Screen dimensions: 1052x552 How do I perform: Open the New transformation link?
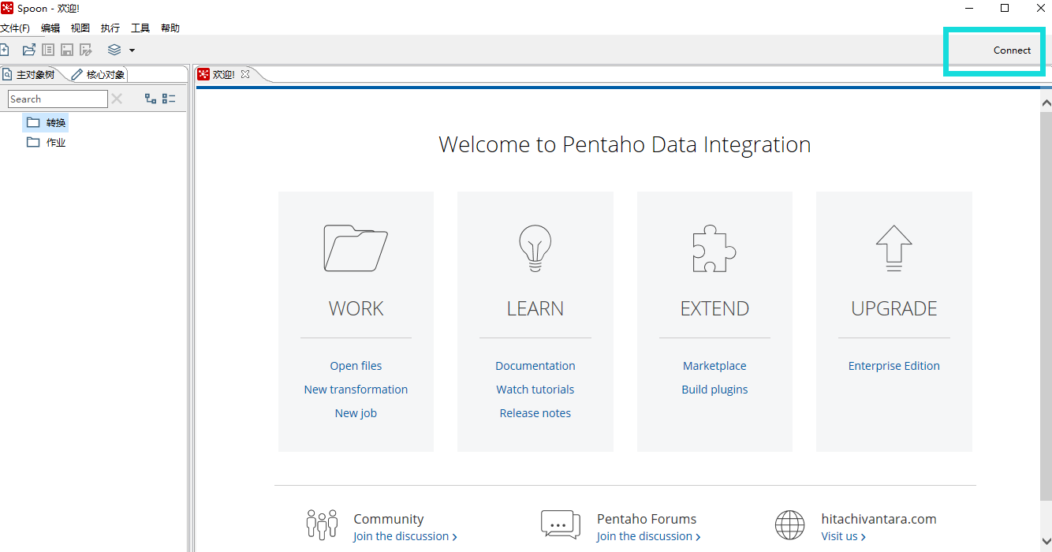click(356, 389)
